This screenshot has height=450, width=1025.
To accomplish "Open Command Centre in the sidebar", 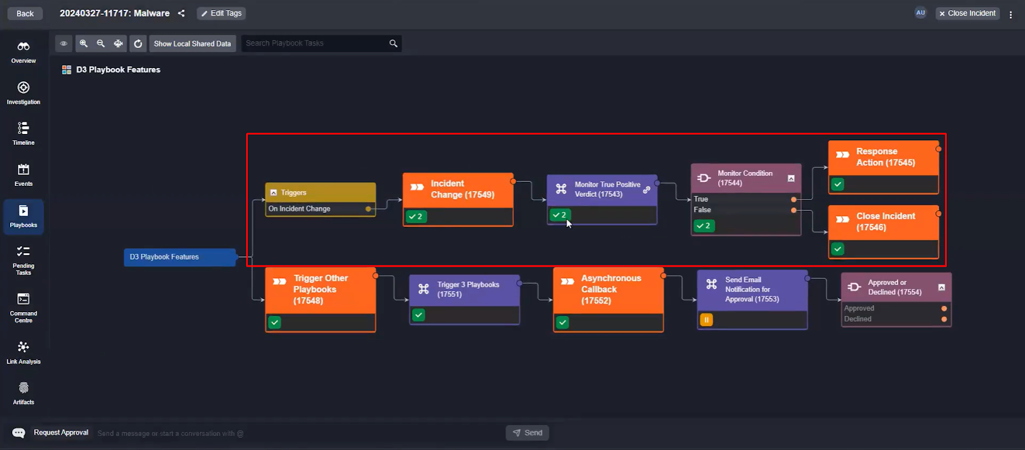I will click(24, 307).
